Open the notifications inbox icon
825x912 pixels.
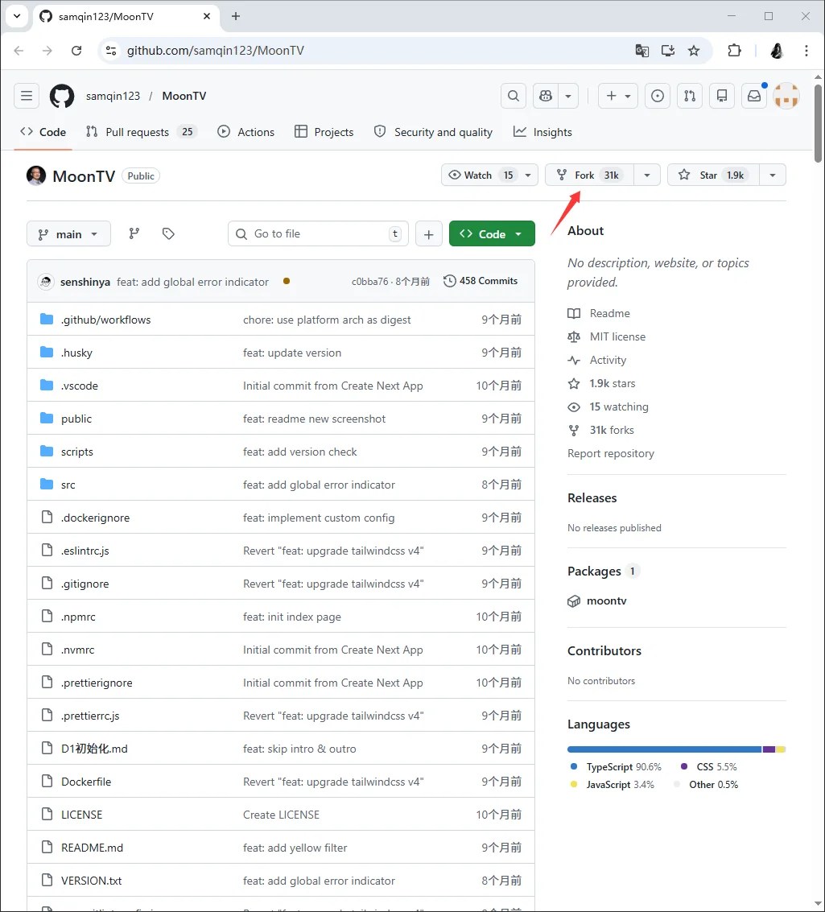pyautogui.click(x=754, y=96)
